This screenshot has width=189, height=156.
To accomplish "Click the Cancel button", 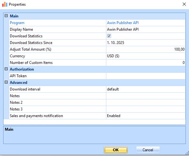I will click(148, 150).
